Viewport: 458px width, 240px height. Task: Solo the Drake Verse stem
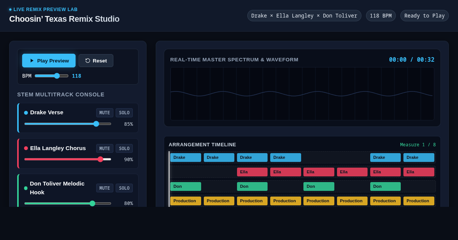pos(124,113)
